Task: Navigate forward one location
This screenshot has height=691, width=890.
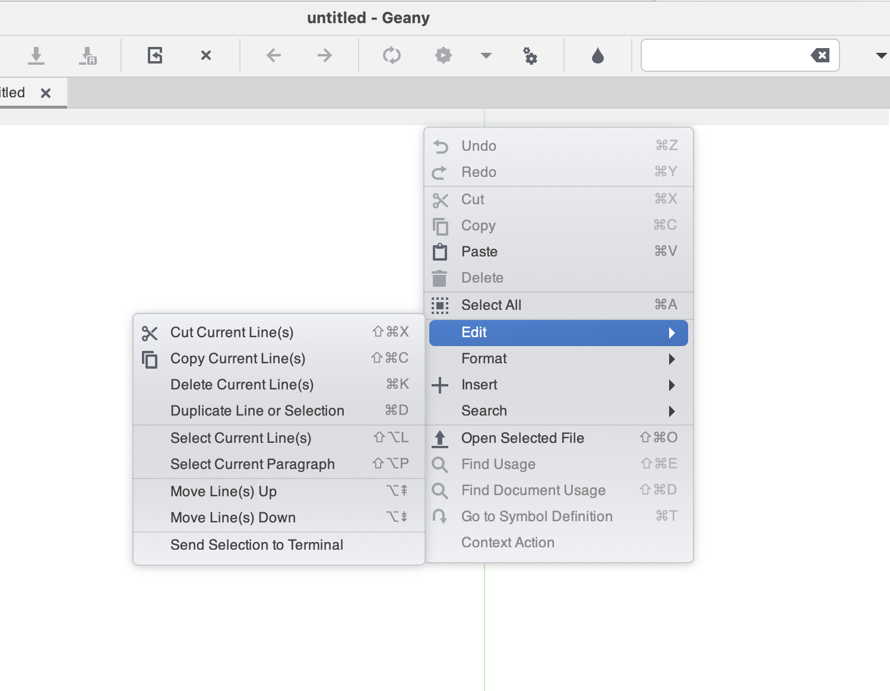Action: point(325,55)
